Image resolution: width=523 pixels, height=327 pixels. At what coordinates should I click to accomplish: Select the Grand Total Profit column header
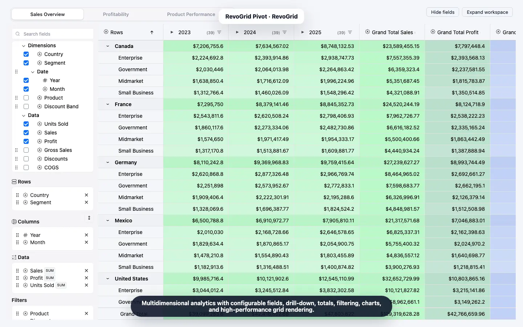point(458,32)
